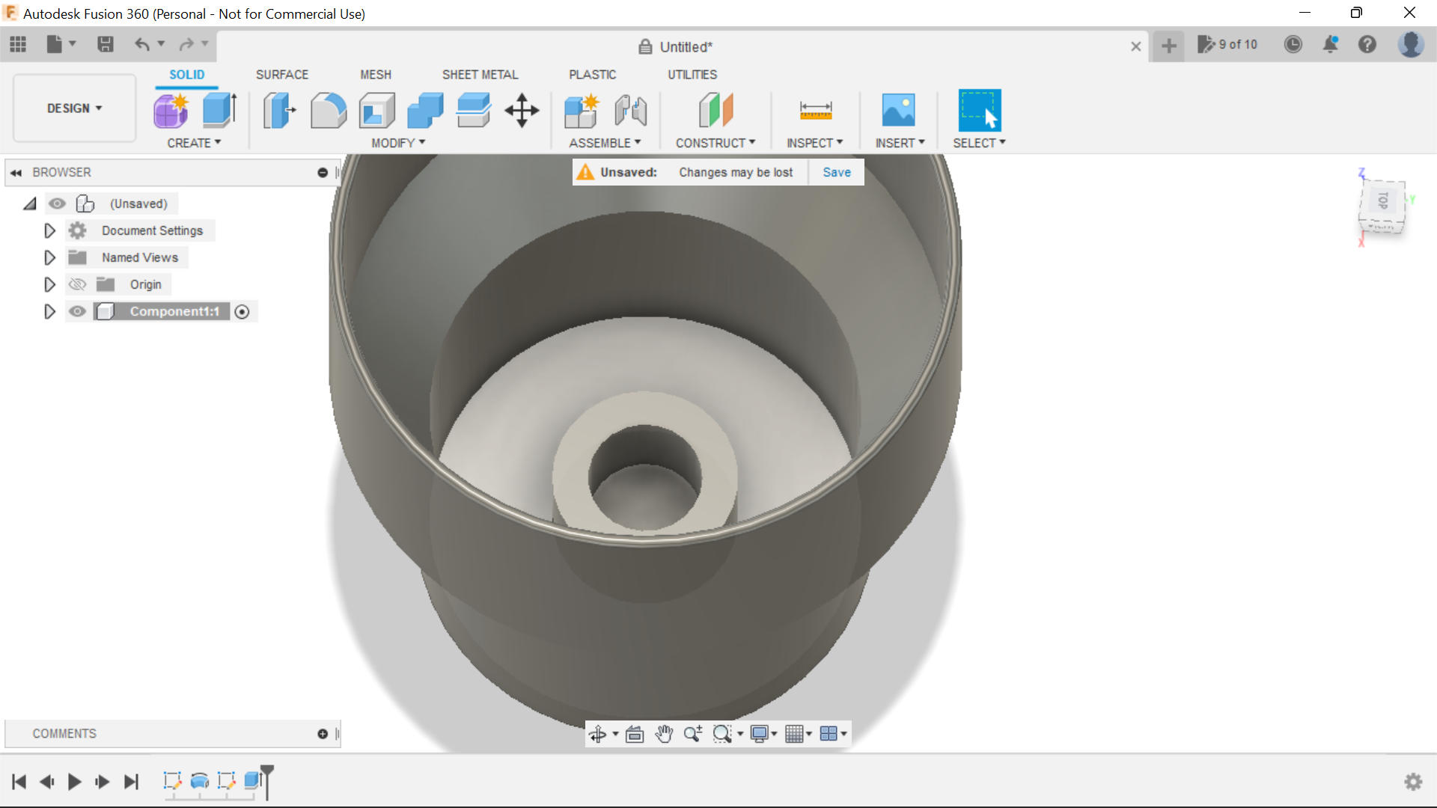Click the Top face of the ViewCube
Viewport: 1437px width, 808px height.
tap(1384, 202)
